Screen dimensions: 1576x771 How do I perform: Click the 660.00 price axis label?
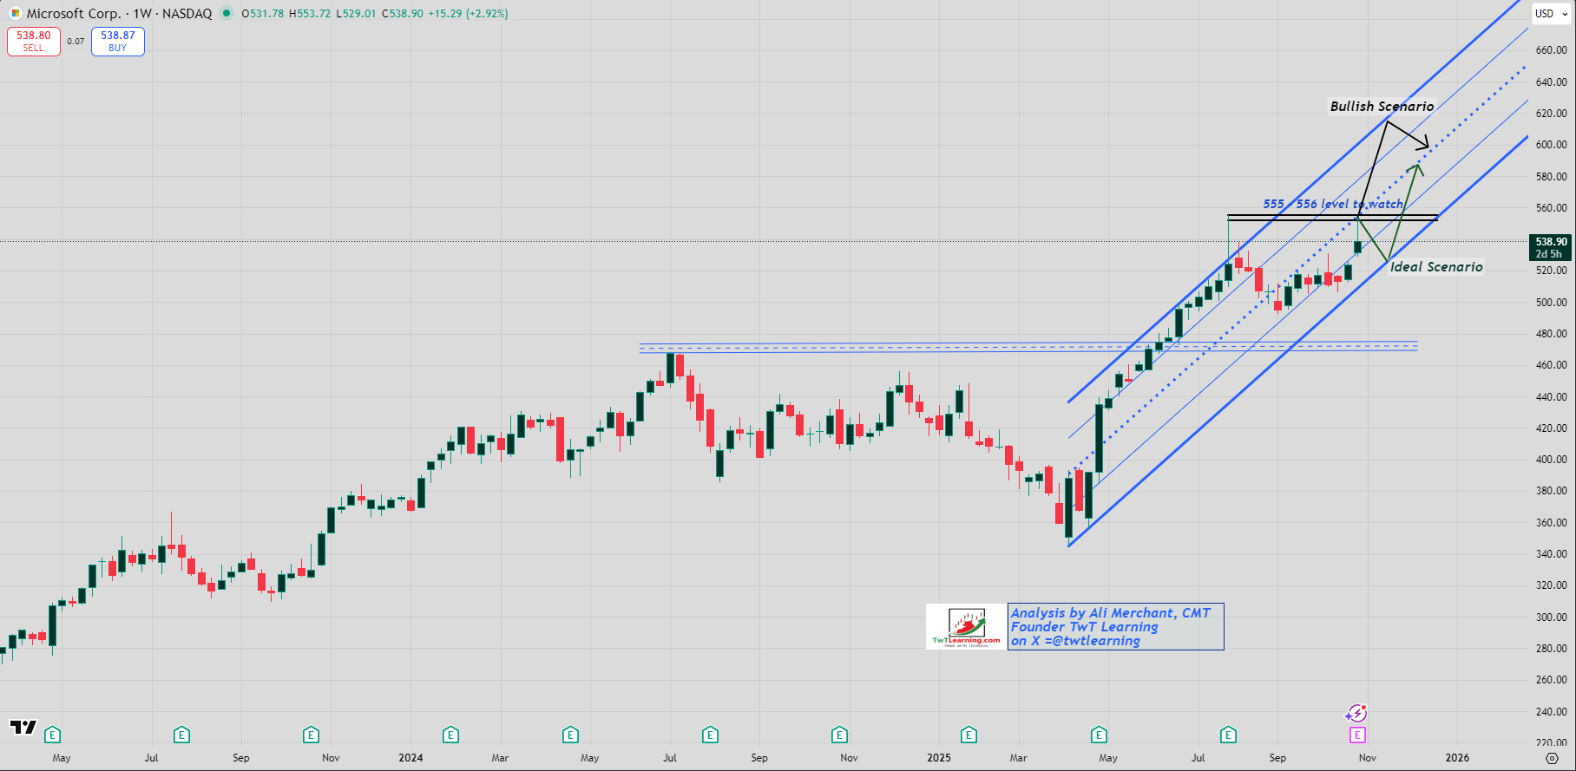[x=1551, y=50]
